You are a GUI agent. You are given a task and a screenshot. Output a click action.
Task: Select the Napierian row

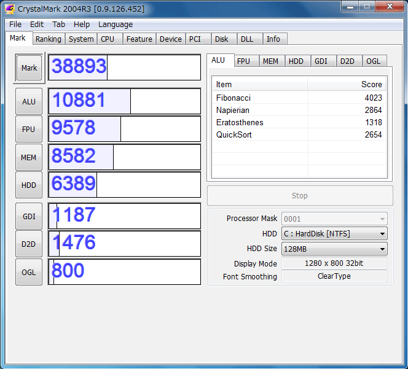coord(299,110)
